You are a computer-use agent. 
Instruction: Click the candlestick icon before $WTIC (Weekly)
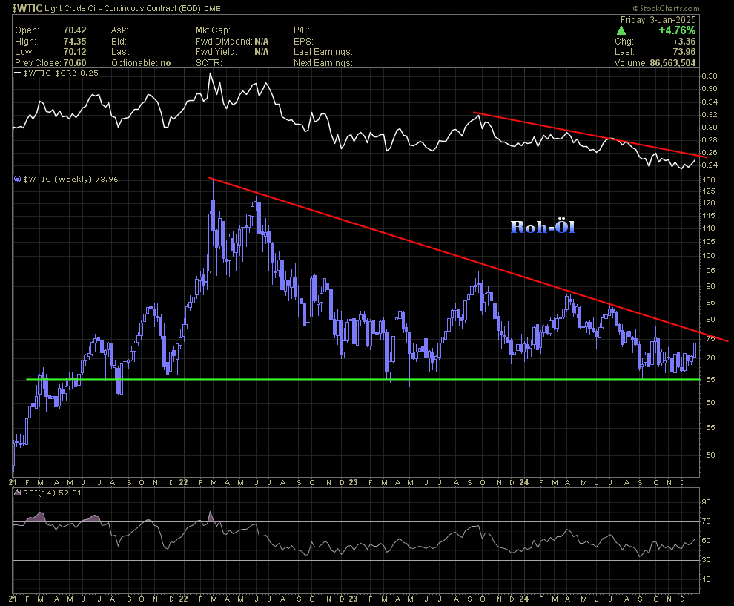(17, 179)
